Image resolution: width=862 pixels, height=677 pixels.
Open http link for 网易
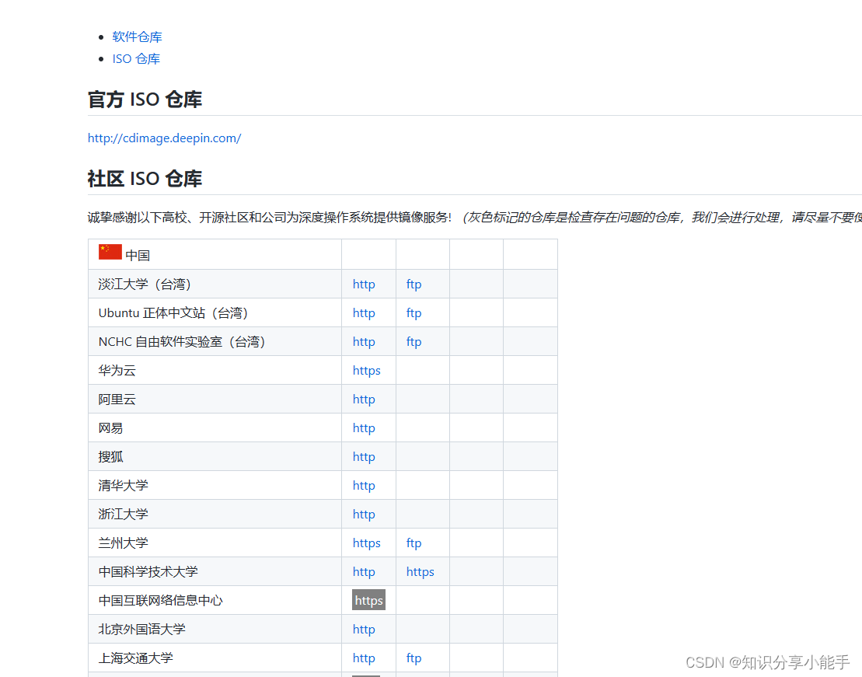pos(364,427)
